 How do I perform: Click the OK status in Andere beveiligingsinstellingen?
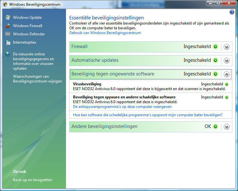[208, 126]
